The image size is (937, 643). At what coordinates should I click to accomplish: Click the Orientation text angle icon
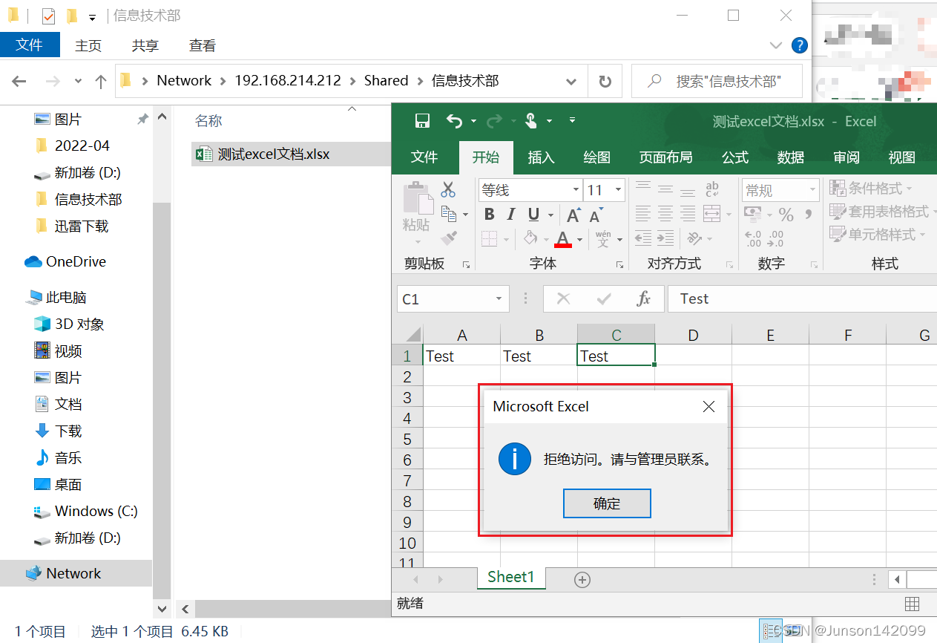tap(694, 238)
